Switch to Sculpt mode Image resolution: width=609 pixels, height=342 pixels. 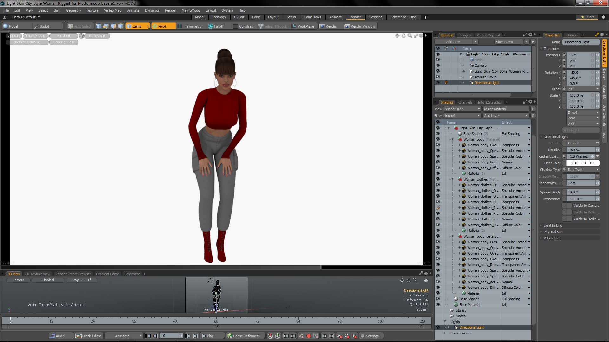[x=48, y=26]
